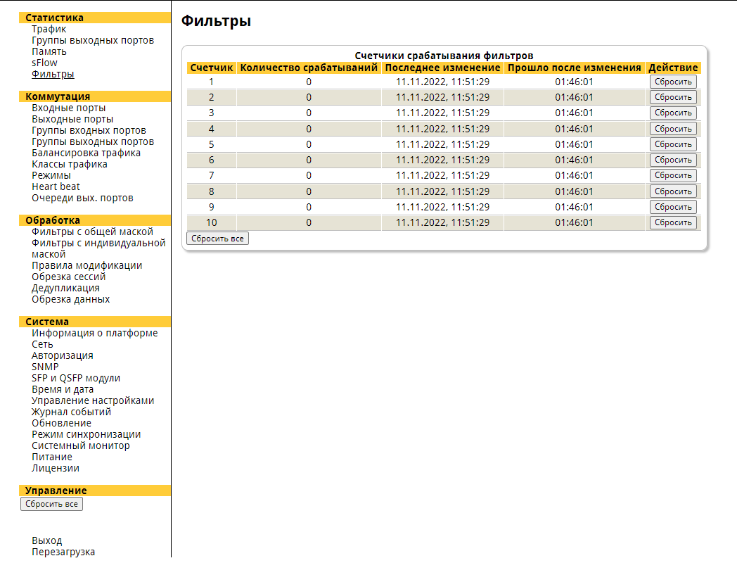This screenshot has height=582, width=737.
Task: Open Режим синхронизации settings
Action: [86, 435]
